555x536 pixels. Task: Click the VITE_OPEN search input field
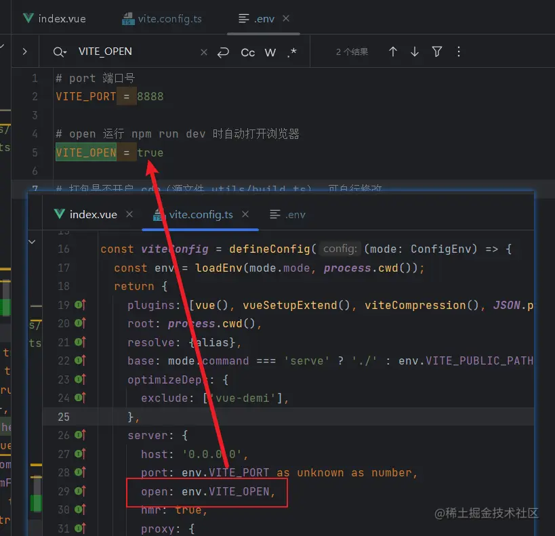105,51
